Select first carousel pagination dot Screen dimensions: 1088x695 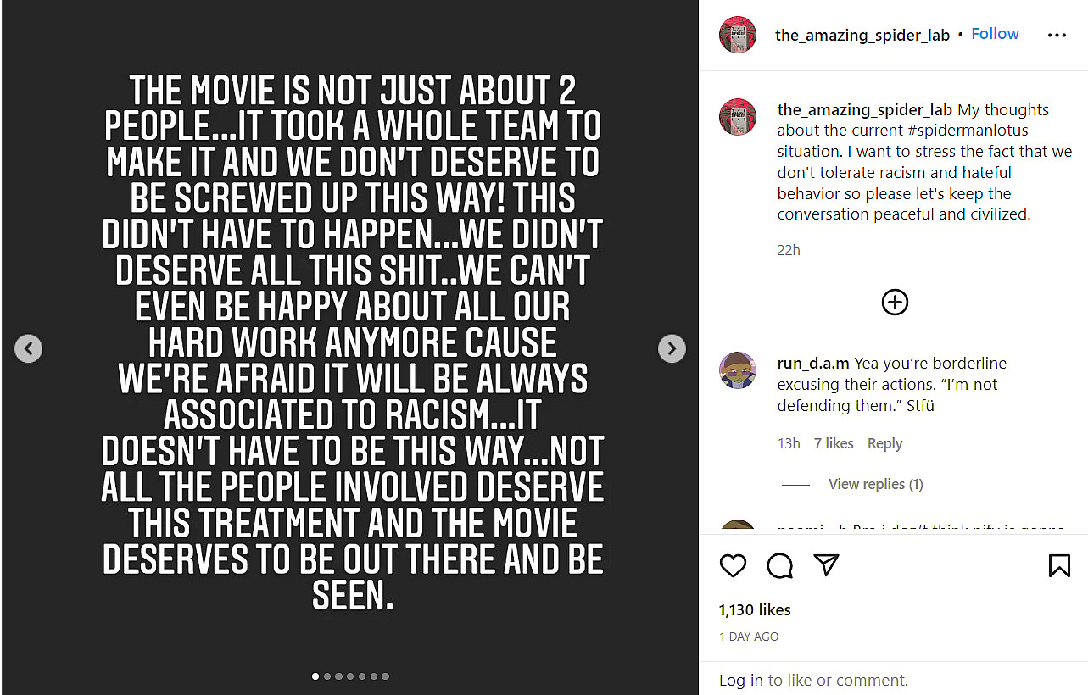tap(316, 676)
